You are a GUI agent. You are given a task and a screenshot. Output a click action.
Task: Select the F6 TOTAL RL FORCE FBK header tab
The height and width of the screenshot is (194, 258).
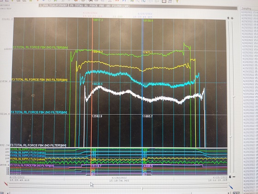[100, 6]
